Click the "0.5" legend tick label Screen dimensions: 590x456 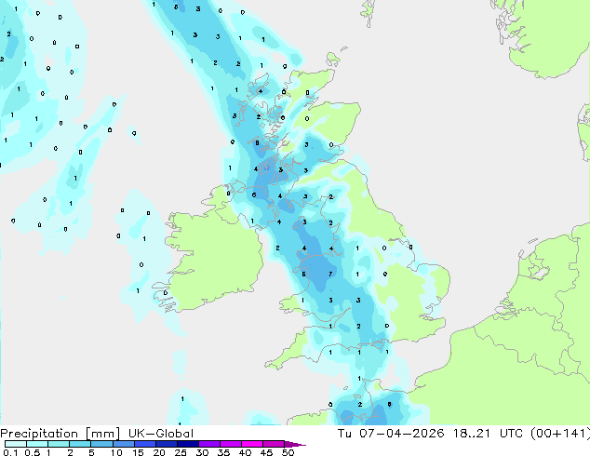pyautogui.click(x=33, y=452)
